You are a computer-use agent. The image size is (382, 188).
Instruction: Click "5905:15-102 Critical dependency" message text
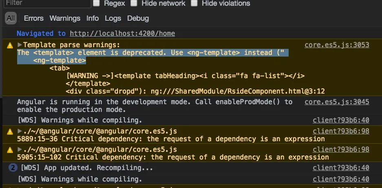(x=173, y=157)
